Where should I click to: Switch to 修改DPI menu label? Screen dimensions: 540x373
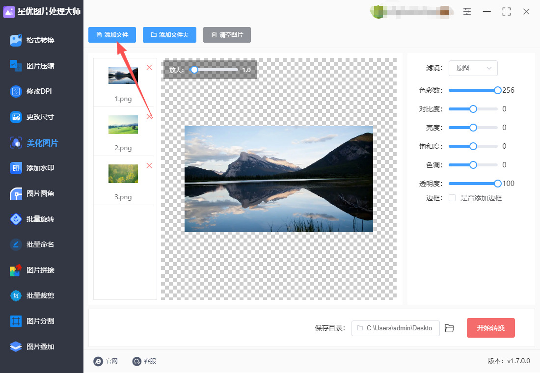point(39,91)
